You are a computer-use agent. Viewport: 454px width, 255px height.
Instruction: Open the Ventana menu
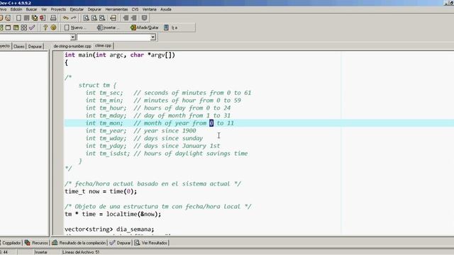tap(150, 9)
